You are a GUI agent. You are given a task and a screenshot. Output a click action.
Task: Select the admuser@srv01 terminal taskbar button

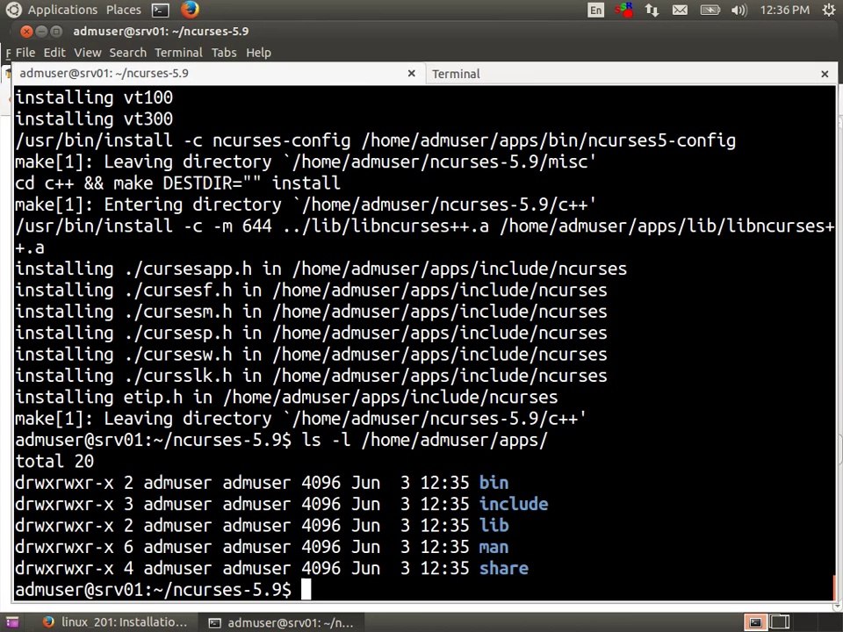tap(281, 623)
